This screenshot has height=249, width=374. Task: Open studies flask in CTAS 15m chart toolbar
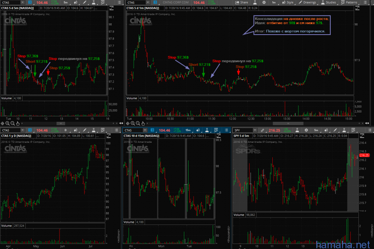point(207,130)
